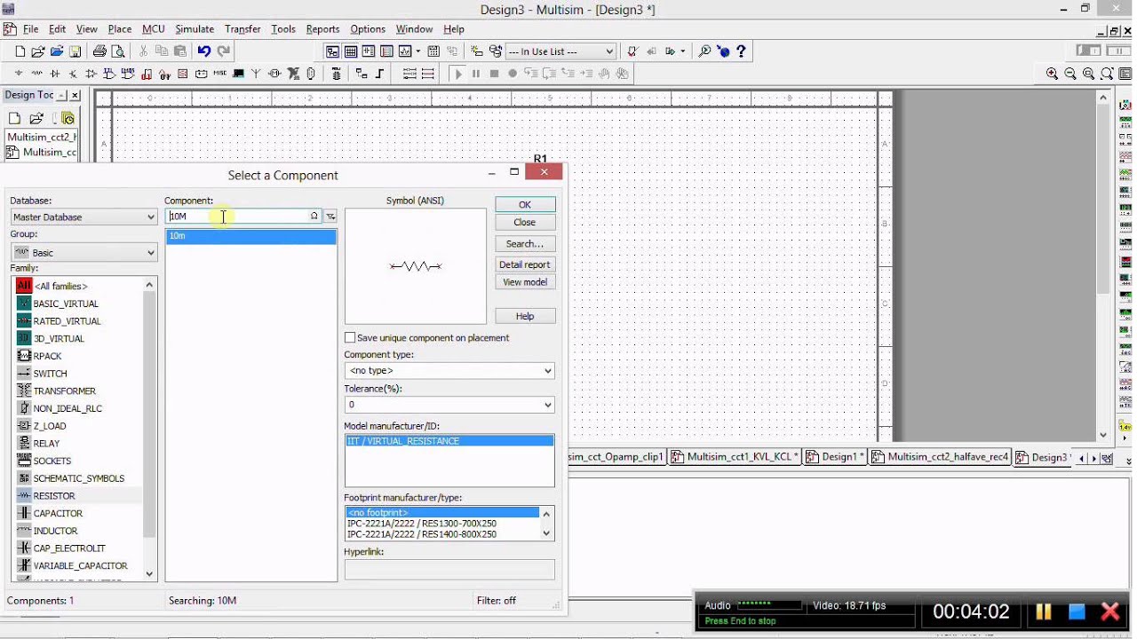Click the New design icon in main toolbar
The height and width of the screenshot is (639, 1137).
coord(20,51)
